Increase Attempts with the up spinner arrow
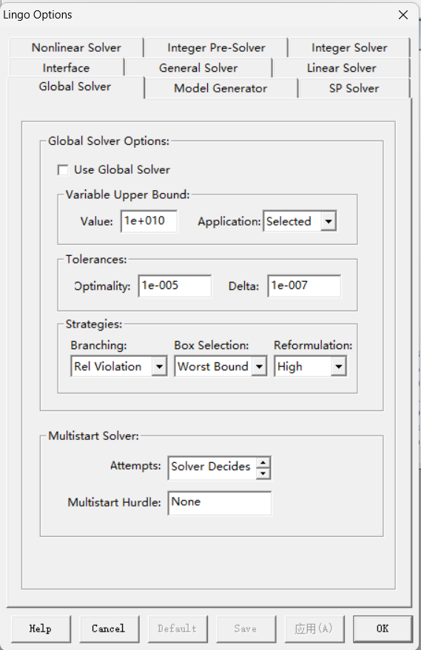421x650 pixels. tap(263, 463)
